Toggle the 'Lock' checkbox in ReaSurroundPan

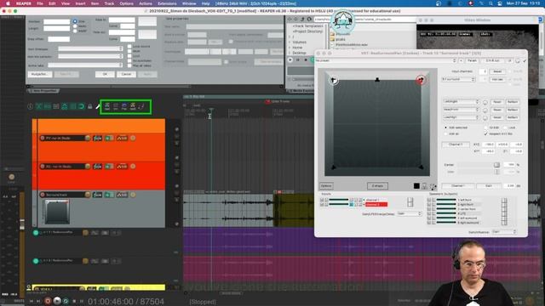505,127
